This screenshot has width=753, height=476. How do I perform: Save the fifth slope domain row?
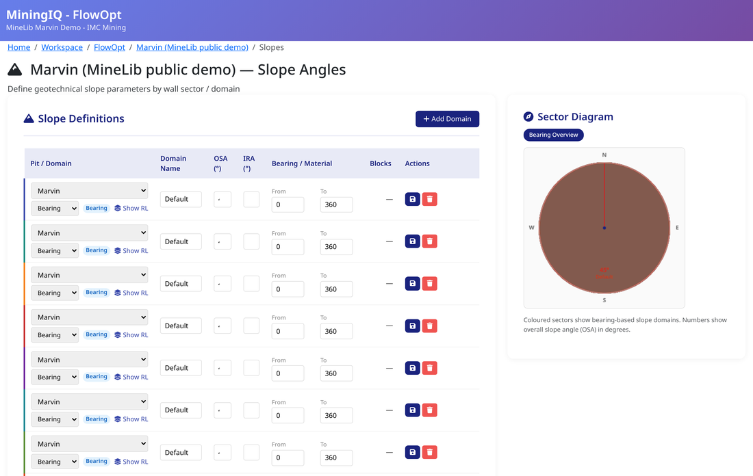point(413,368)
